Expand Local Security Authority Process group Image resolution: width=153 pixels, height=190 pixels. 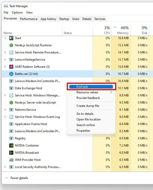coord(5,167)
